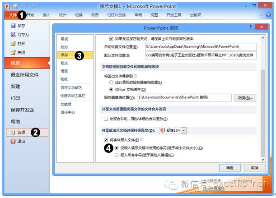Click the Save icon in quick access toolbar

[15, 7]
